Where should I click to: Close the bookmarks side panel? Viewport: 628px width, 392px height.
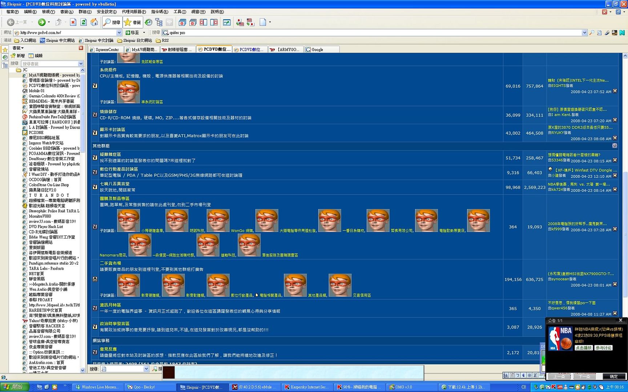(x=81, y=48)
